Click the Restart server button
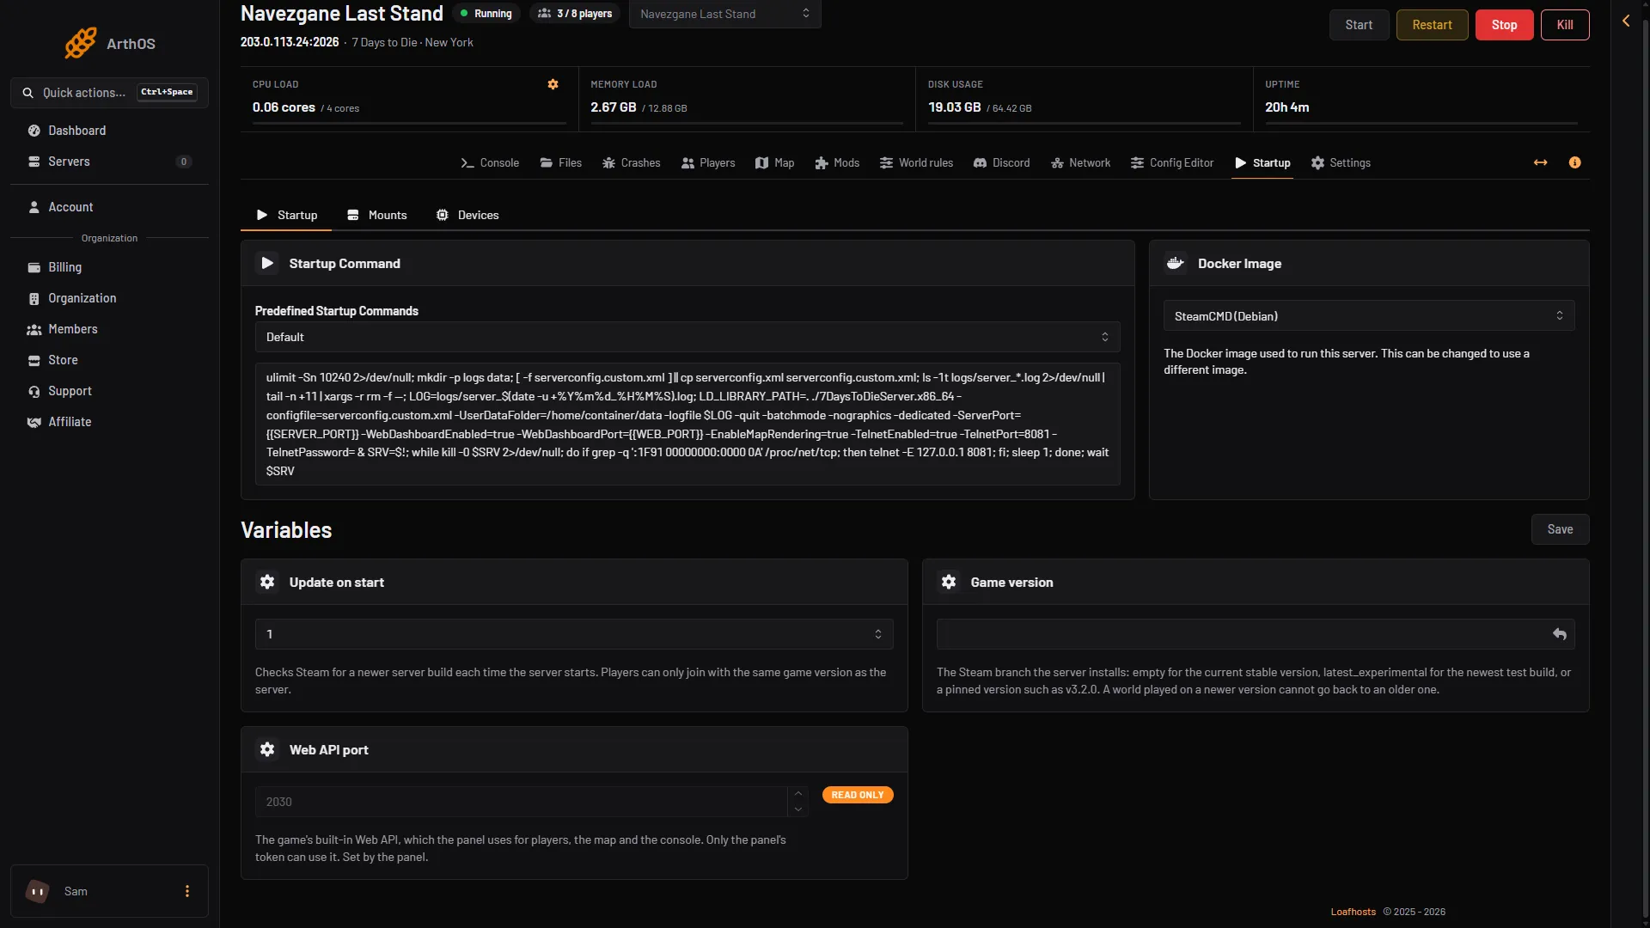Screen dimensions: 1650x928 pyautogui.click(x=1432, y=25)
